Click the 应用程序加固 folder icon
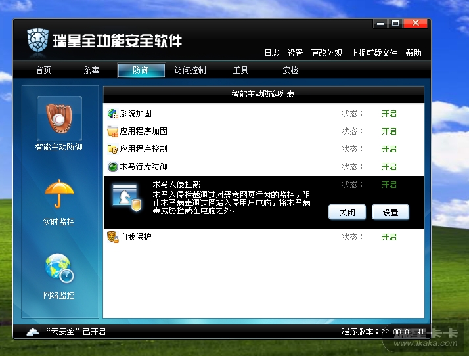469x356 pixels. click(113, 131)
